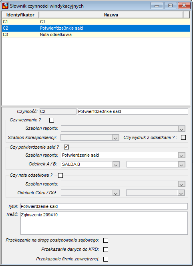Open the 'Szablon korespondencji' dropdown
The width and height of the screenshot is (193, 266).
(115, 137)
